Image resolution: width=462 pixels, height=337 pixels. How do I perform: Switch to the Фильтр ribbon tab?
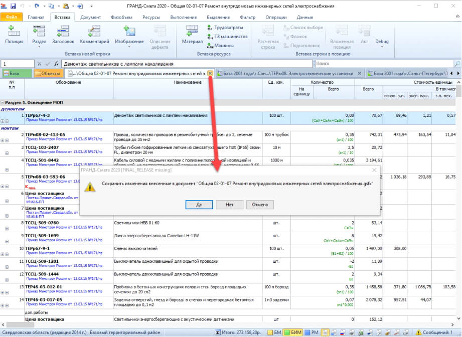[x=247, y=18]
